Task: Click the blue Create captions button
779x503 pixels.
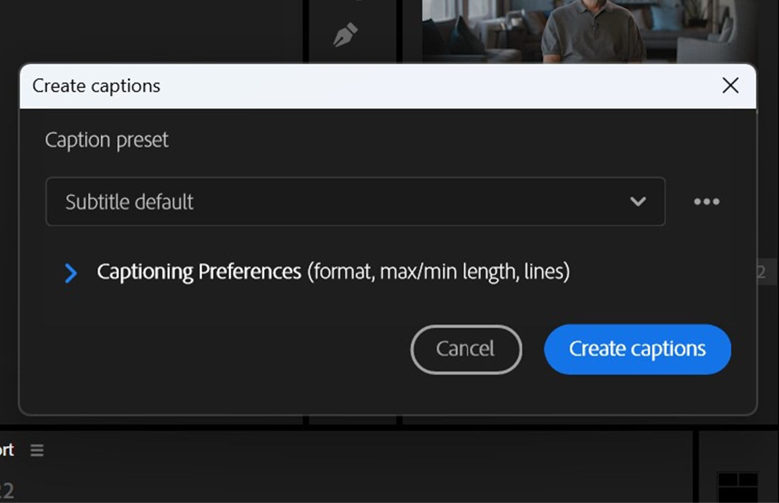Action: coord(638,349)
